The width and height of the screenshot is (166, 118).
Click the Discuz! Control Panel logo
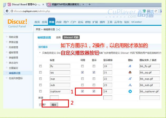point(17,23)
